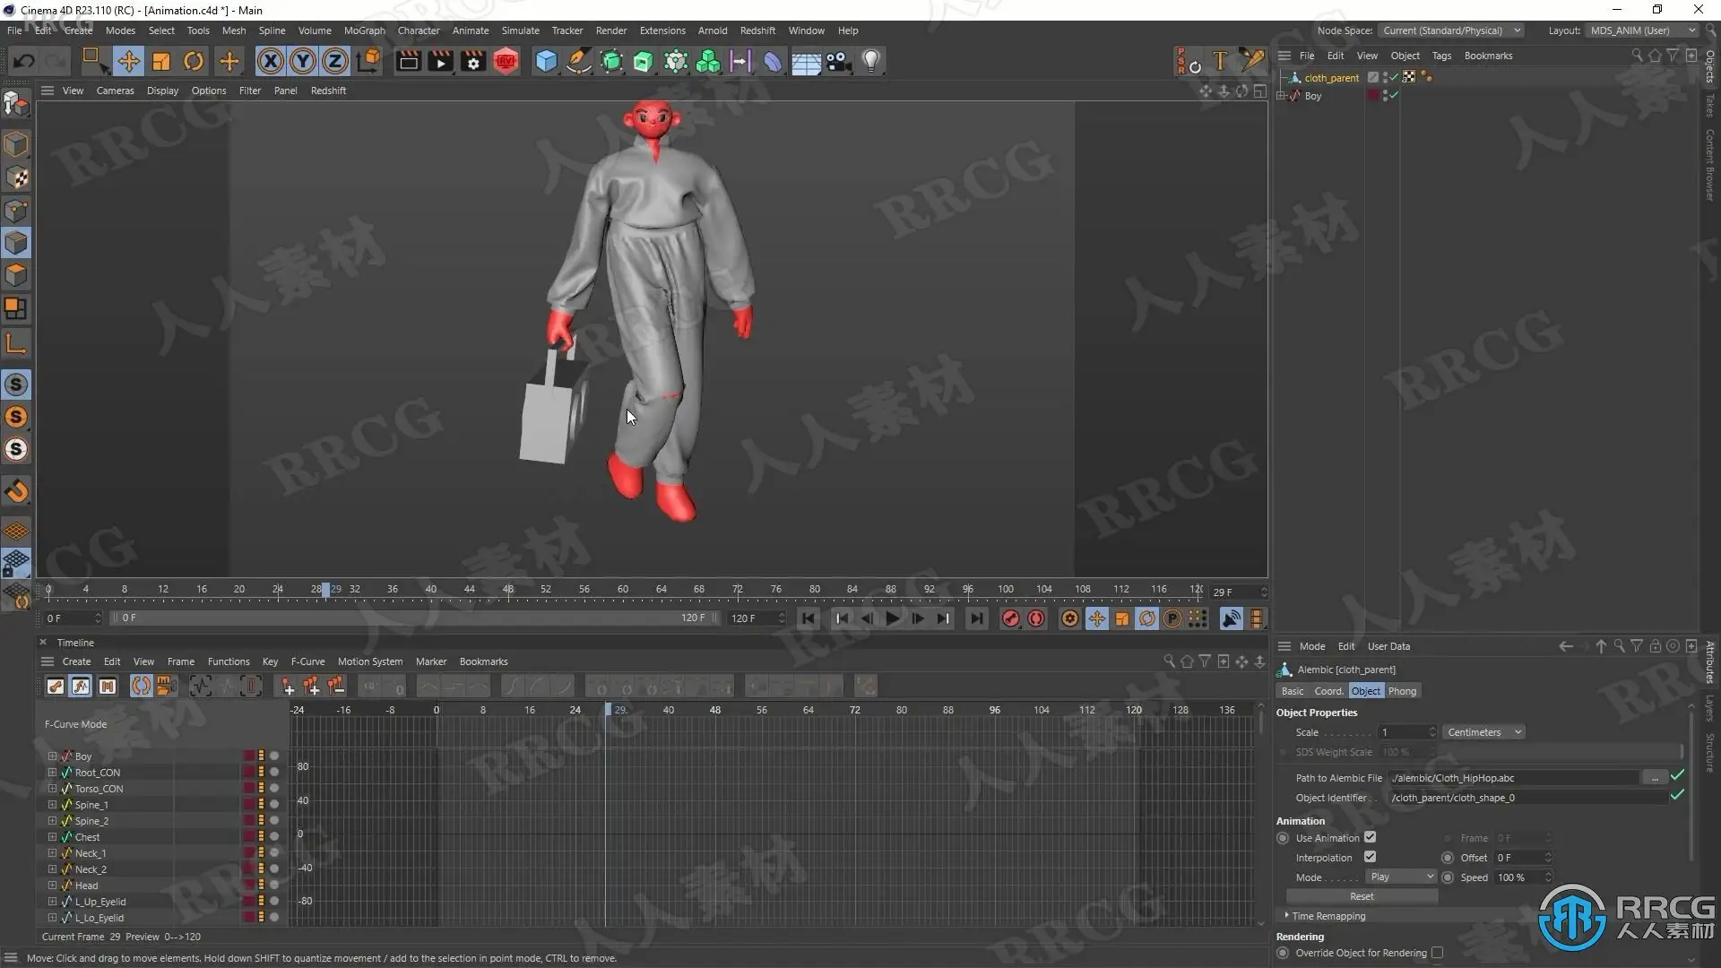Jump to the end of animation

976,618
